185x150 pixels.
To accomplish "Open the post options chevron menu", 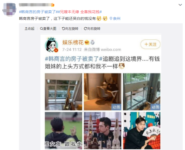I will coord(180,5).
